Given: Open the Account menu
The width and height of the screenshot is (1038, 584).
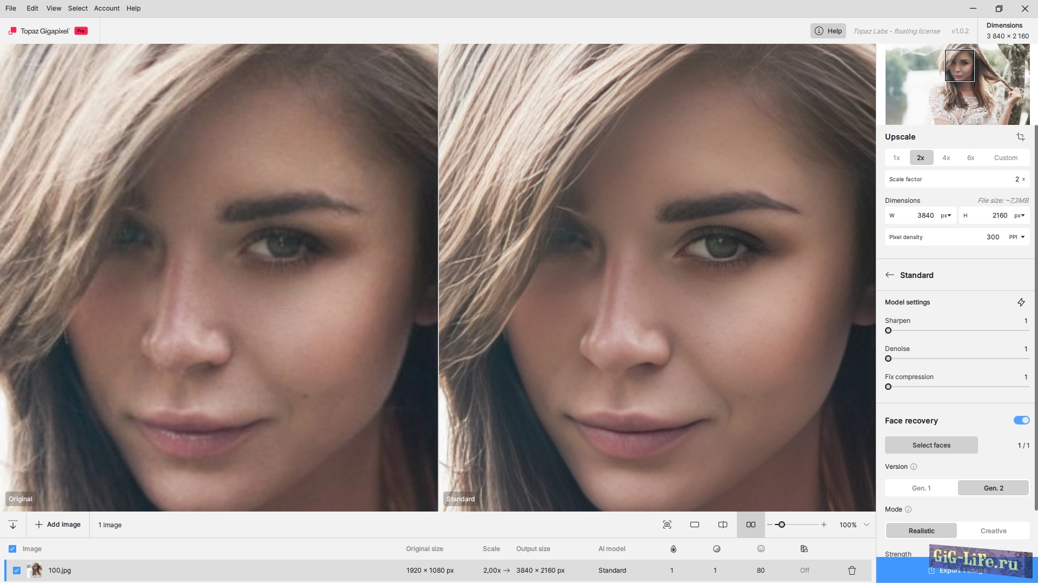Looking at the screenshot, I should (107, 8).
